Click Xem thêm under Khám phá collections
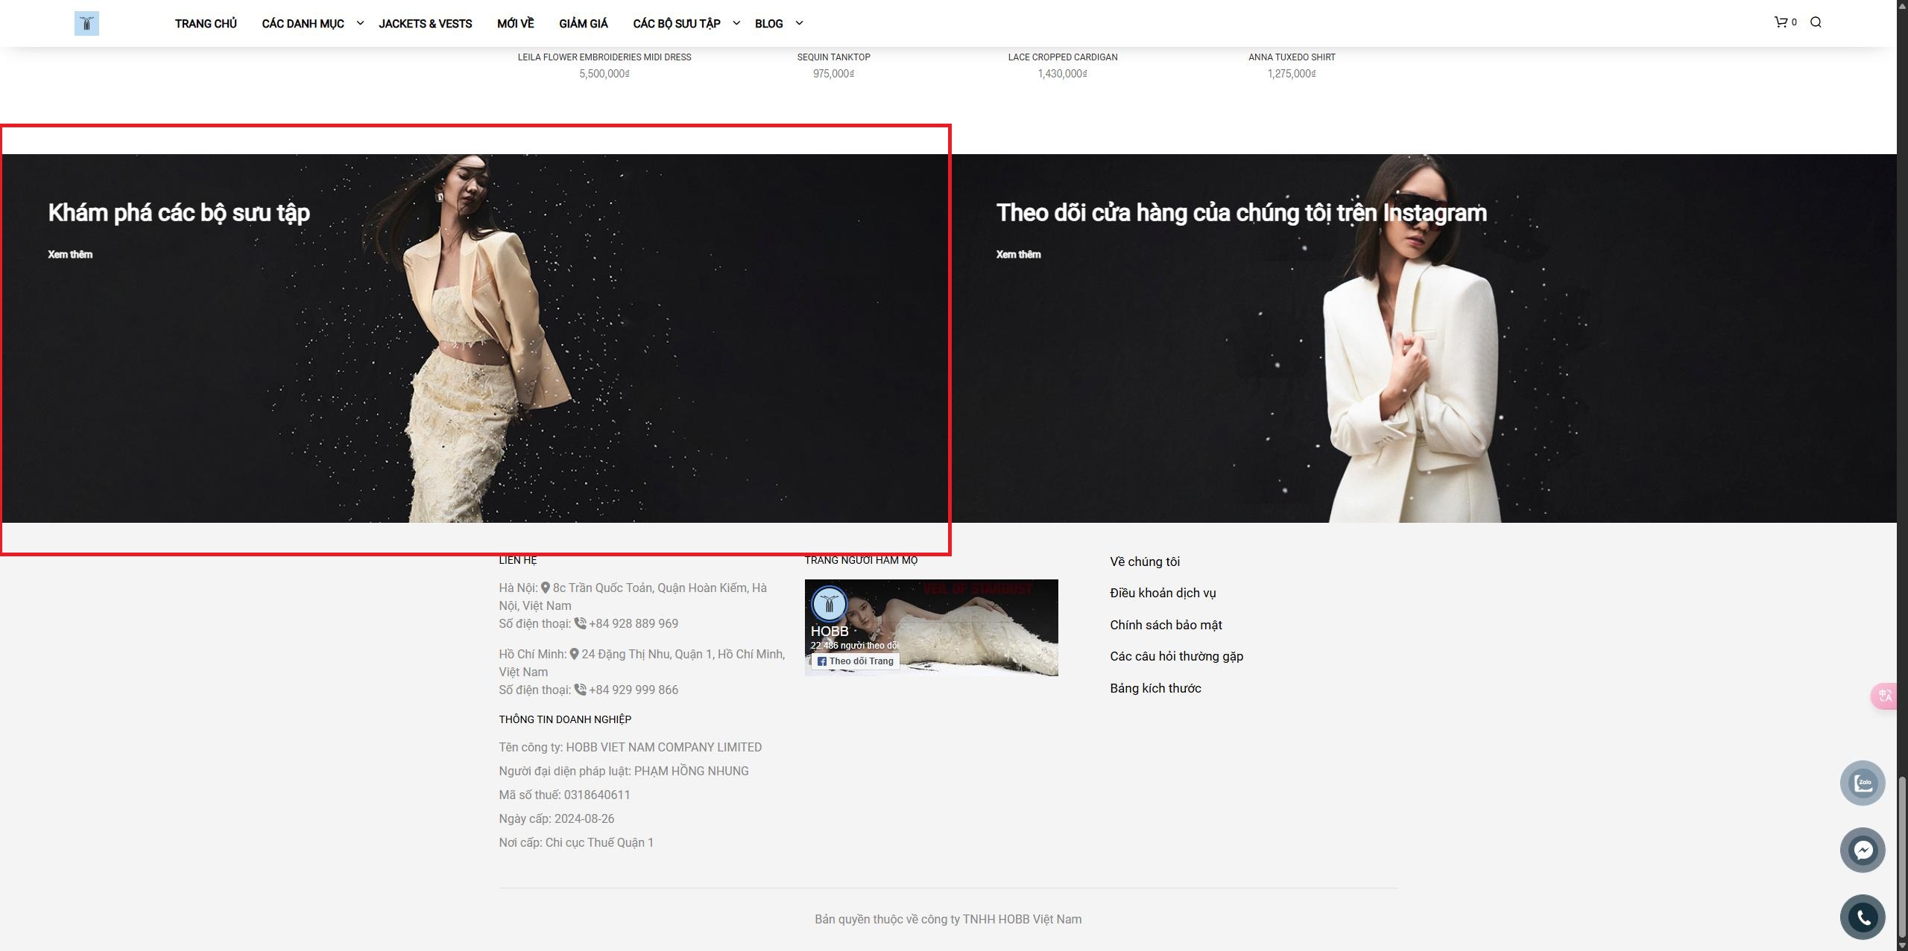 (70, 255)
